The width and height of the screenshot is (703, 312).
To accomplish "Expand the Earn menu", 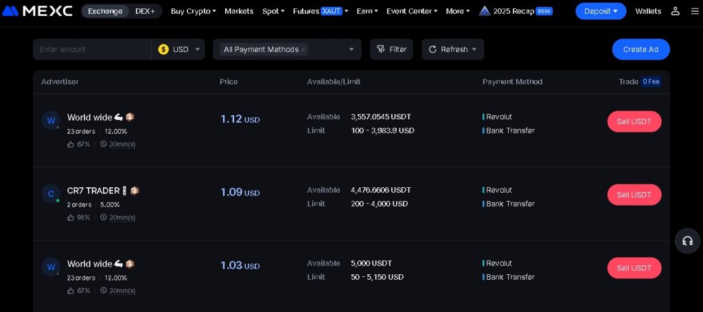I will click(x=367, y=11).
